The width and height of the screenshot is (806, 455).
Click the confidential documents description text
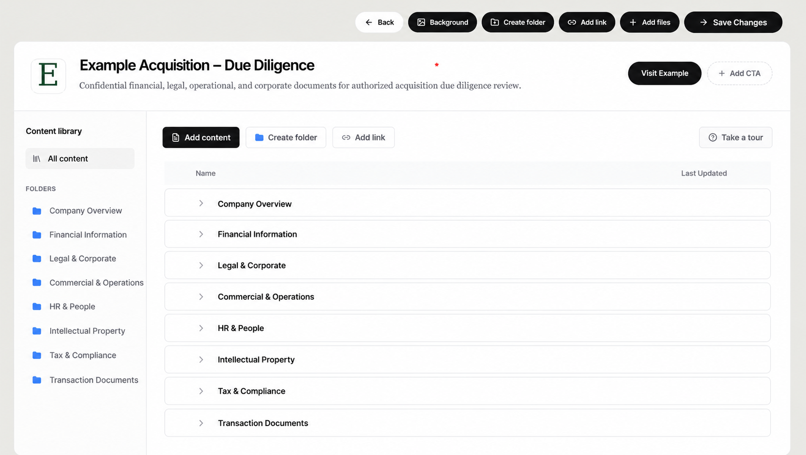[x=300, y=86]
